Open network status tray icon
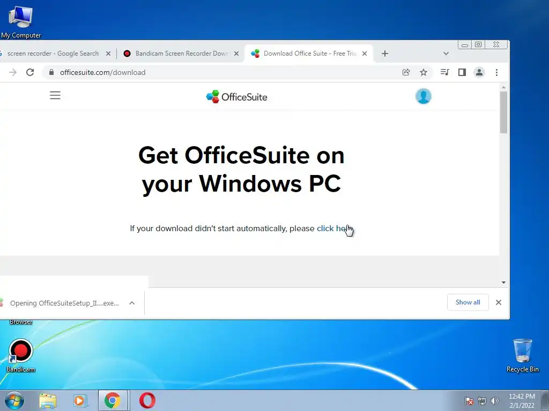This screenshot has height=411, width=549. pos(482,401)
